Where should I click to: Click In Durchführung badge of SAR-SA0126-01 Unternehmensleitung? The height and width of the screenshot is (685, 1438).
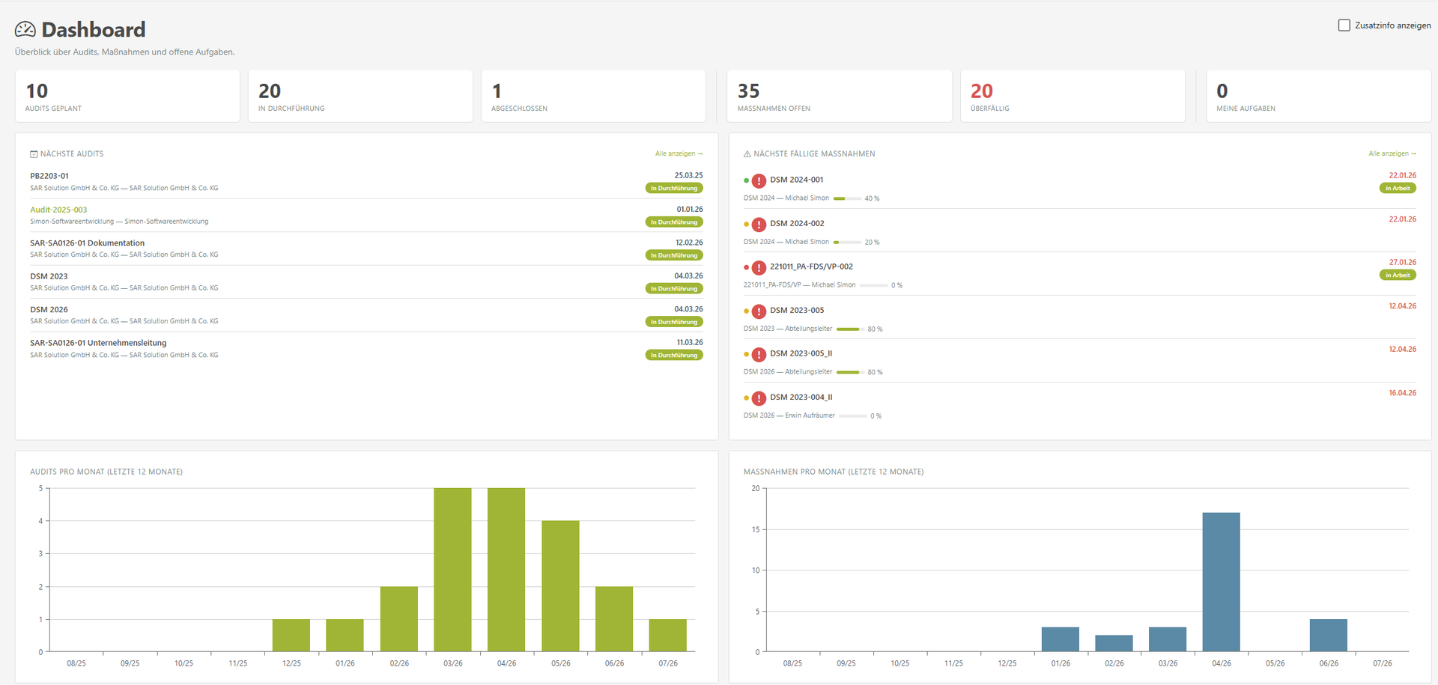(x=674, y=355)
